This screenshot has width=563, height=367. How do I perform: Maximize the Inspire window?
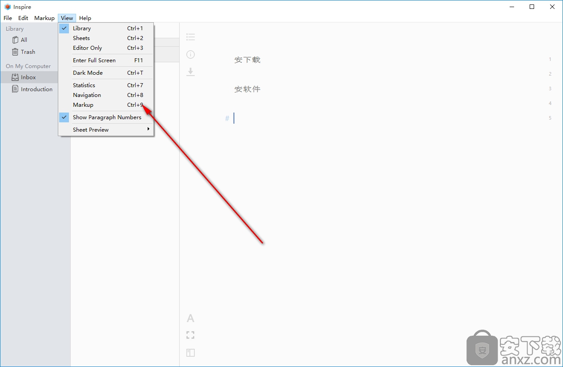tap(532, 7)
